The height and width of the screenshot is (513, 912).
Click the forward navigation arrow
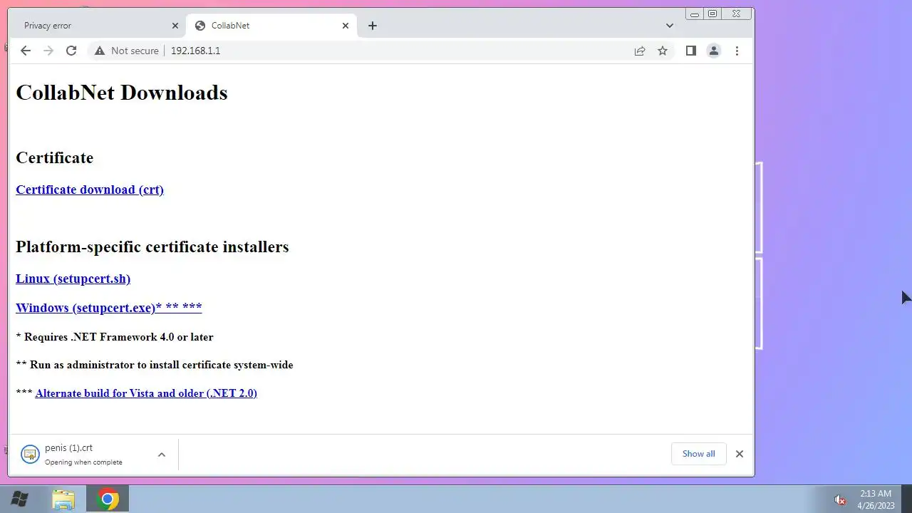[x=48, y=51]
